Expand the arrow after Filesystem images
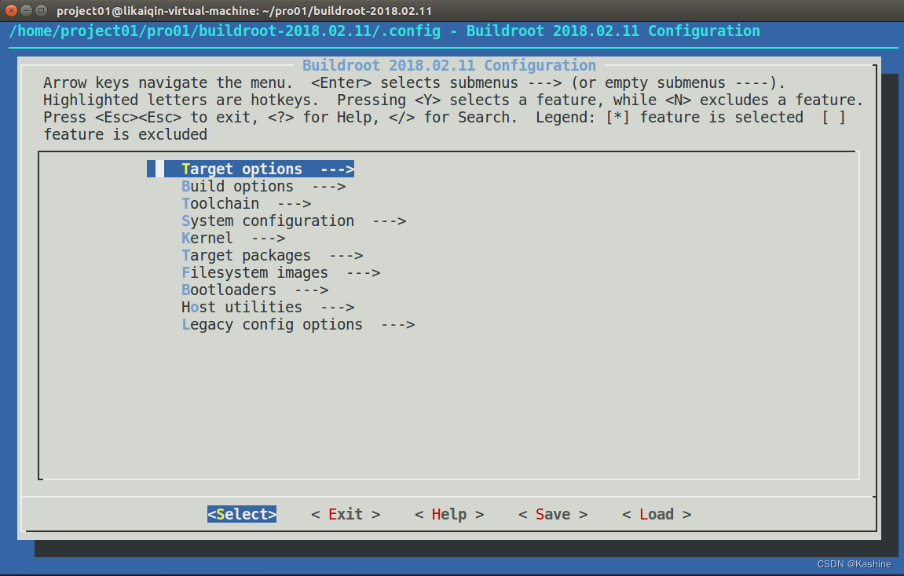The width and height of the screenshot is (904, 576). tap(363, 272)
